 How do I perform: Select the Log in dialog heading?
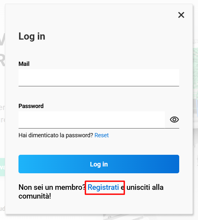point(32,36)
